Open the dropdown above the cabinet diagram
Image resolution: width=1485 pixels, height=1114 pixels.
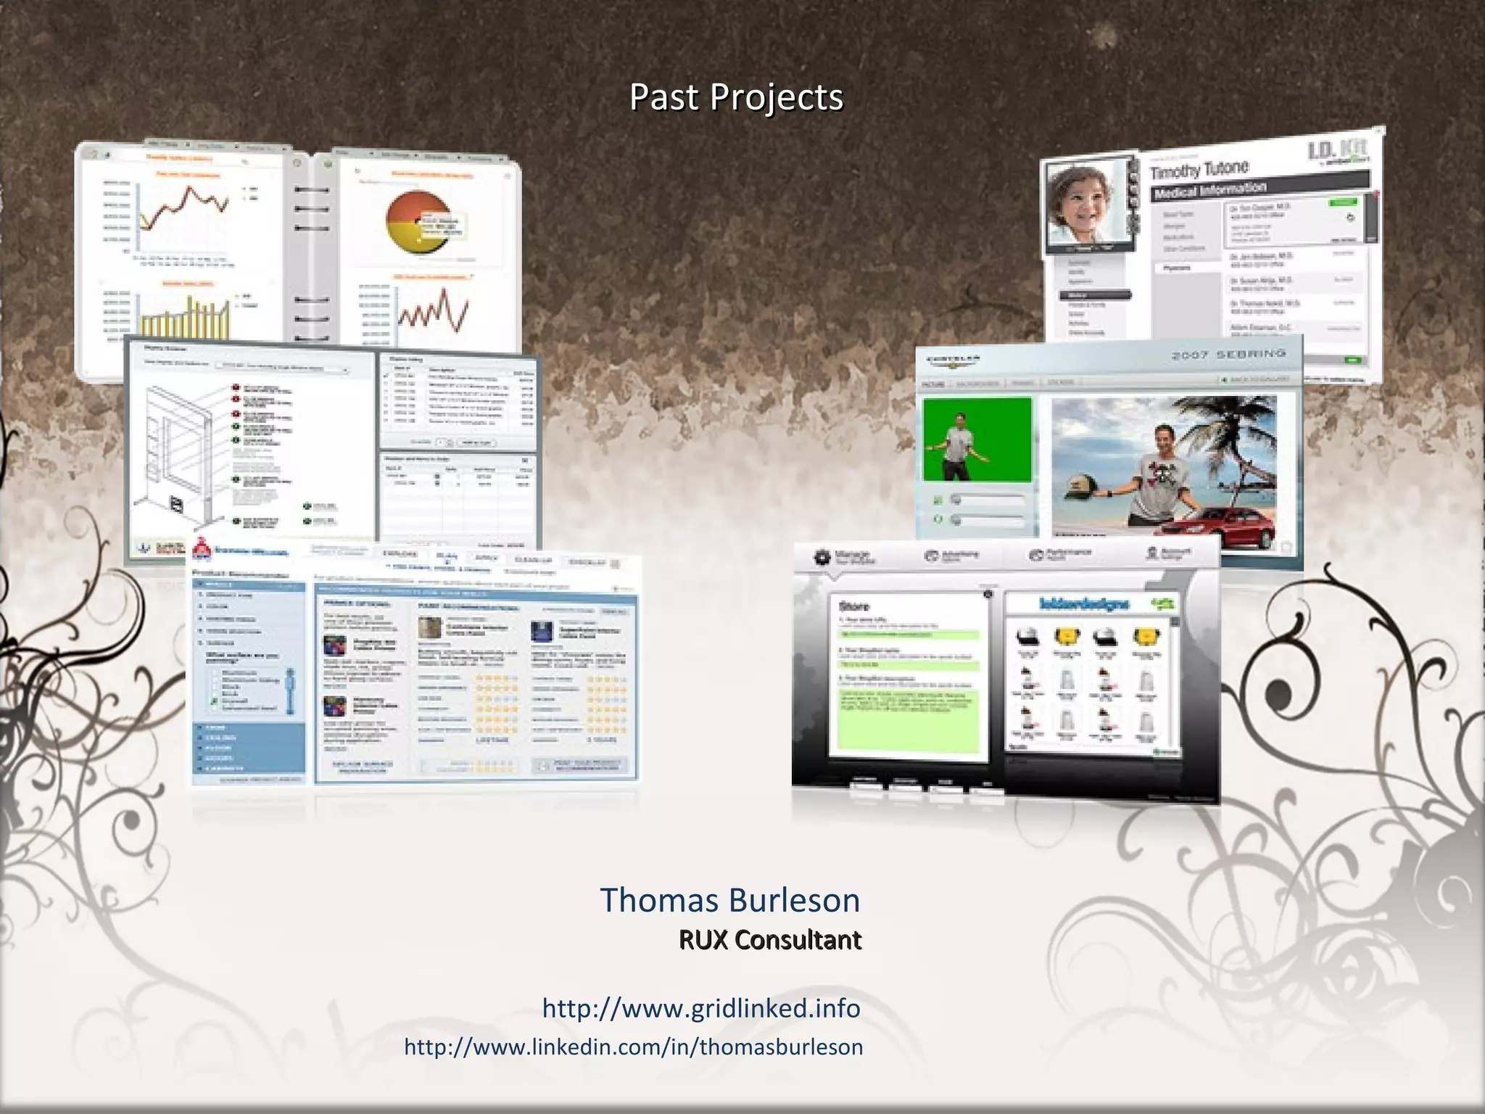tap(284, 368)
